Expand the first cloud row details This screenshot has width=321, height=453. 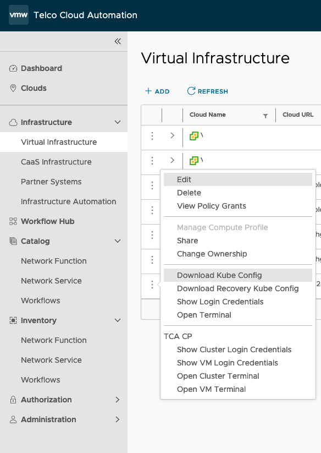pyautogui.click(x=173, y=135)
